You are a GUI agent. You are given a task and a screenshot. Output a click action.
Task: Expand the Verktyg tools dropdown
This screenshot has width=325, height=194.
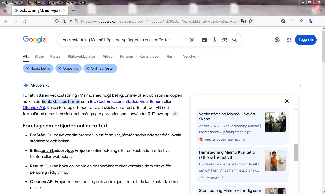192,56
